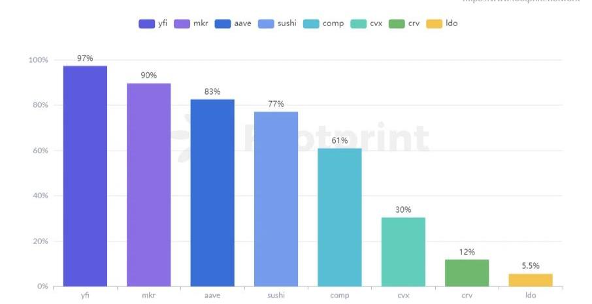Click the 5.5% data label above ldo
592x304 pixels.
[531, 266]
